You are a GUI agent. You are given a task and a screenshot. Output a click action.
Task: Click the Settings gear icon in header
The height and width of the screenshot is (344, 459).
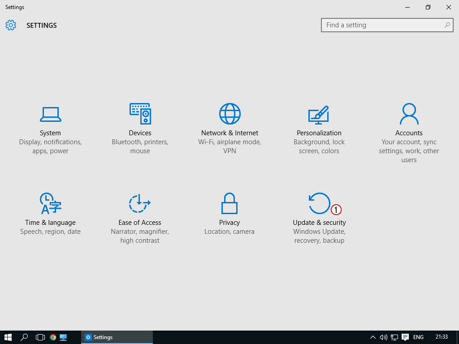click(11, 25)
